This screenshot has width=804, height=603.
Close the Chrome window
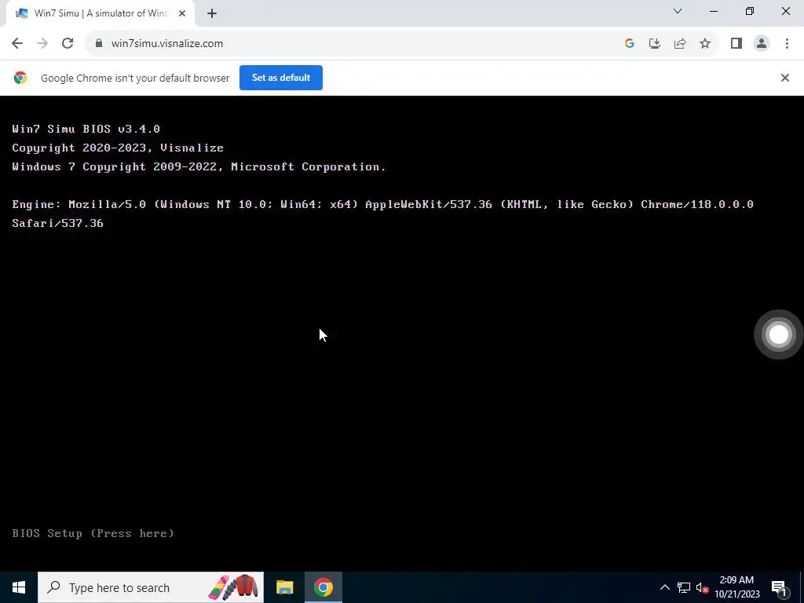[x=785, y=11]
